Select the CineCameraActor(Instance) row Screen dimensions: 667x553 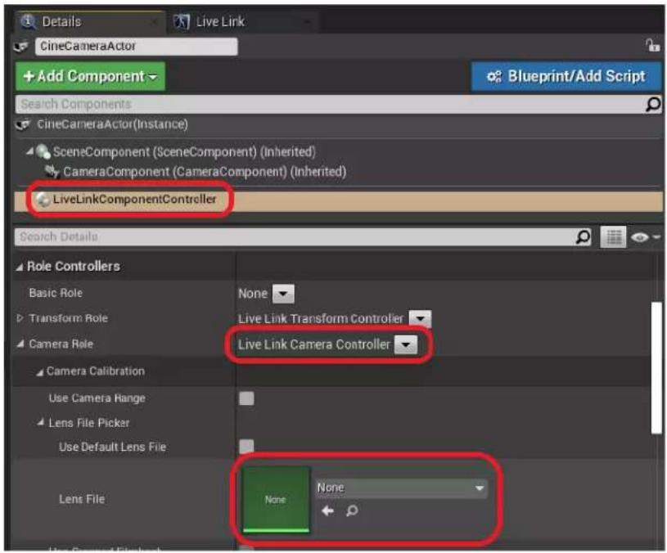[x=339, y=124]
